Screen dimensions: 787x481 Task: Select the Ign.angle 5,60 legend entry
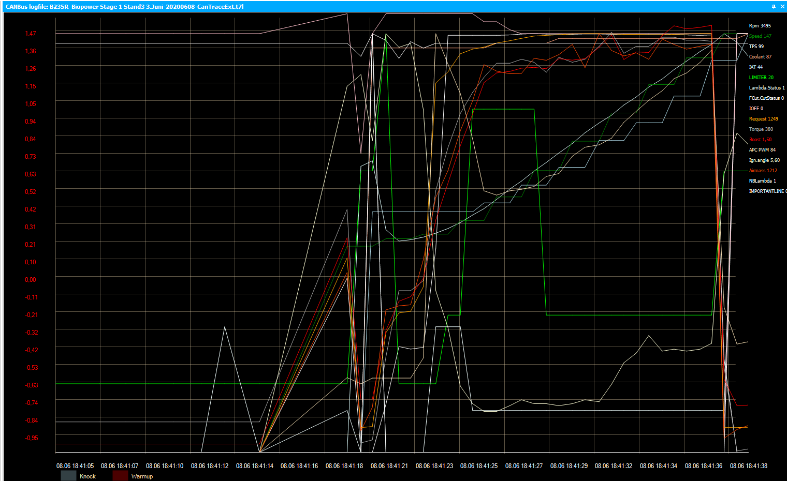pos(764,160)
